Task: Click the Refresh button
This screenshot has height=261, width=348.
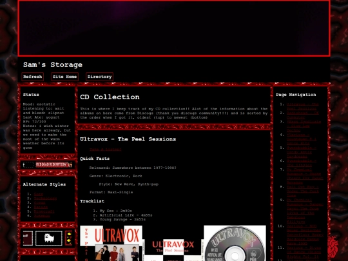Action: click(x=33, y=77)
